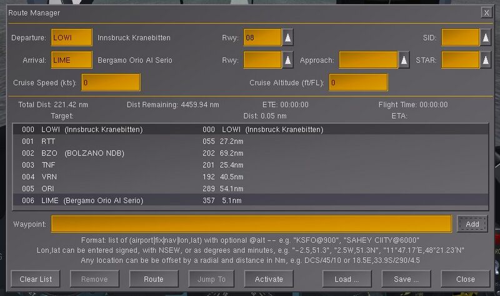This screenshot has height=296, width=500.
Task: Click the Close button at bottom
Action: coord(466,279)
